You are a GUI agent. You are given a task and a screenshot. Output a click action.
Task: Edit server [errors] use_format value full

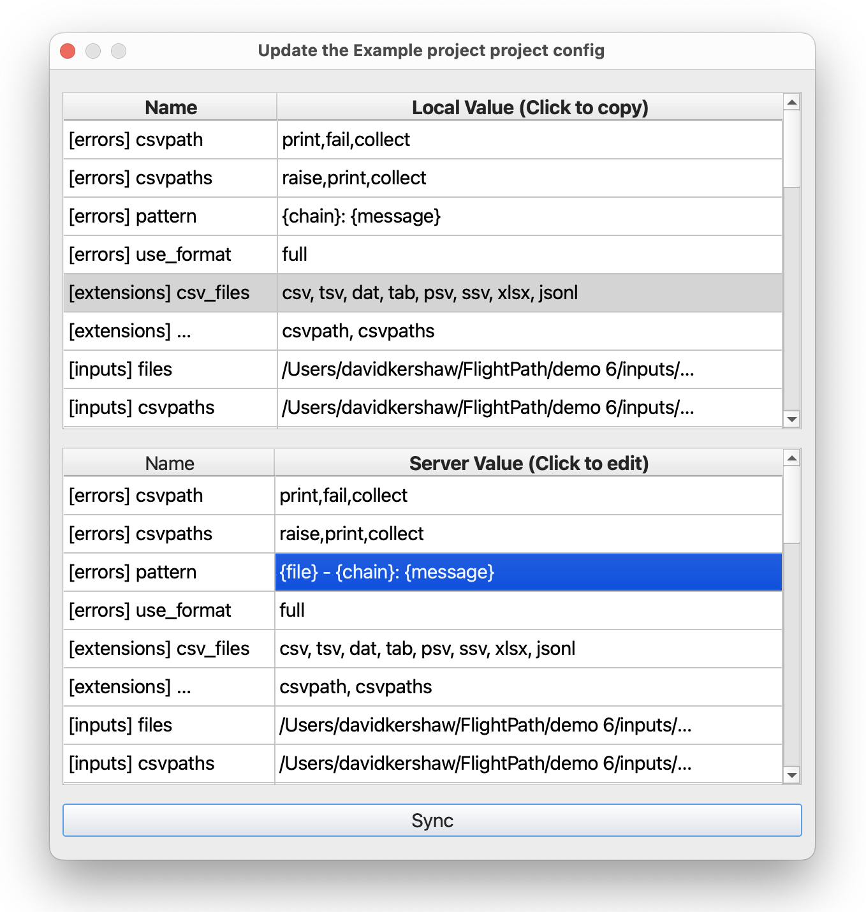tap(528, 610)
